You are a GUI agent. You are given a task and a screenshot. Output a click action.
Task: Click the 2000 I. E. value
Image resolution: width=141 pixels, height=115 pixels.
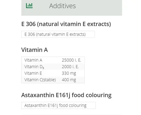click(x=70, y=67)
